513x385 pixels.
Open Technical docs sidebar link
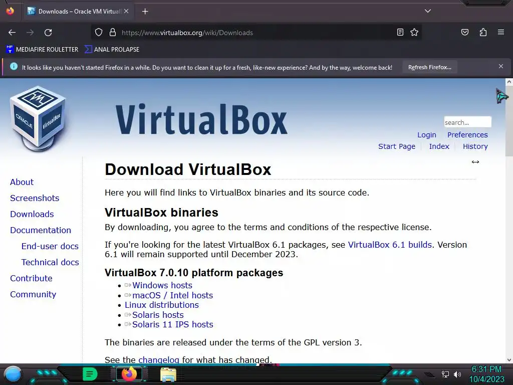tap(50, 262)
